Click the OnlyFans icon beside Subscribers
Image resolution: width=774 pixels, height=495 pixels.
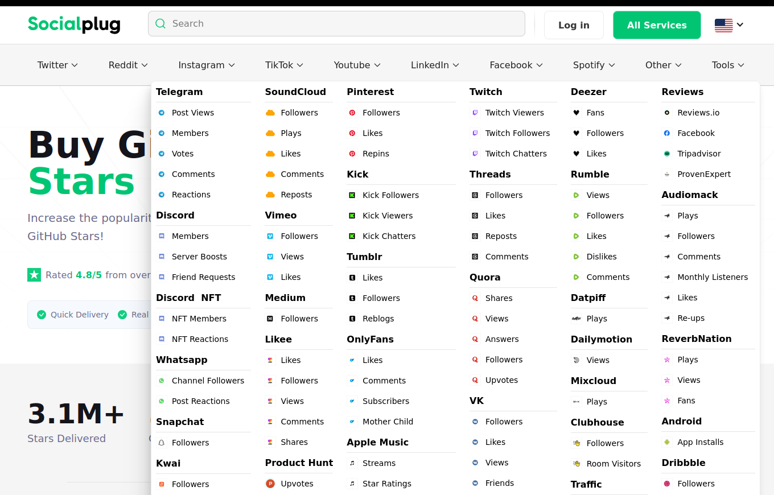pyautogui.click(x=352, y=401)
